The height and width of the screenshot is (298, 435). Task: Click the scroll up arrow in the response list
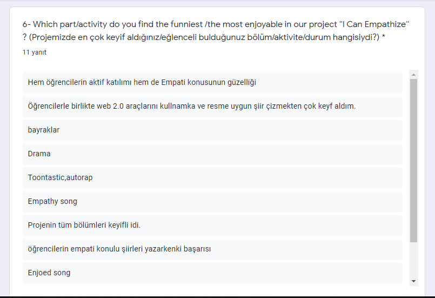(414, 75)
